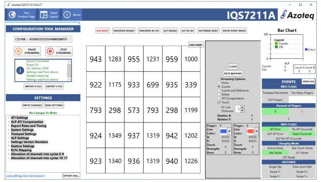Click the pause icon in Pause Streaming
321x182 pixels.
pyautogui.click(x=19, y=51)
